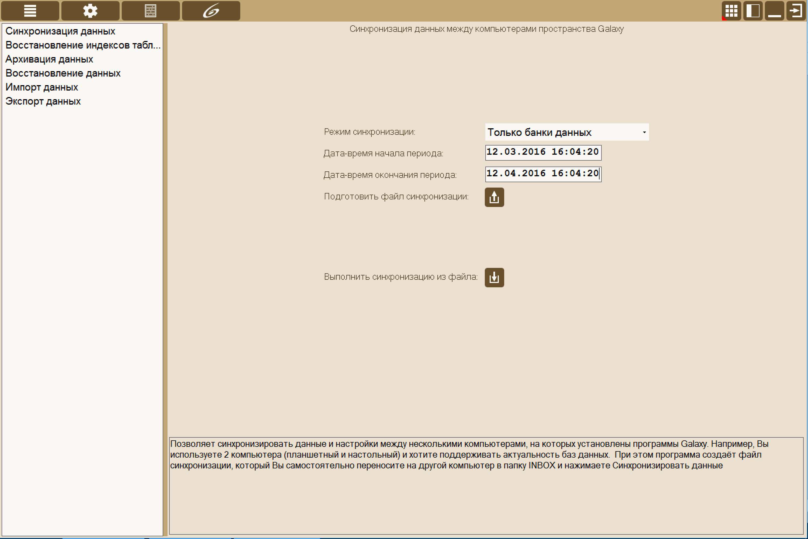
Task: Go to 'Экспорт данных' item
Action: tap(43, 101)
